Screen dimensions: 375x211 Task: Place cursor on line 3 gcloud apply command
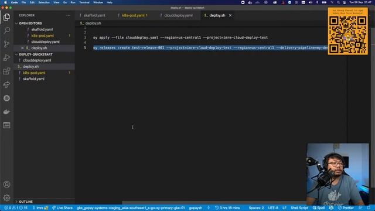[180, 38]
